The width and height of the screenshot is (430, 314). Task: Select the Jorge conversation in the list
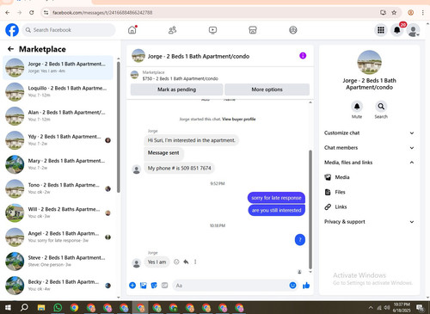[58, 68]
